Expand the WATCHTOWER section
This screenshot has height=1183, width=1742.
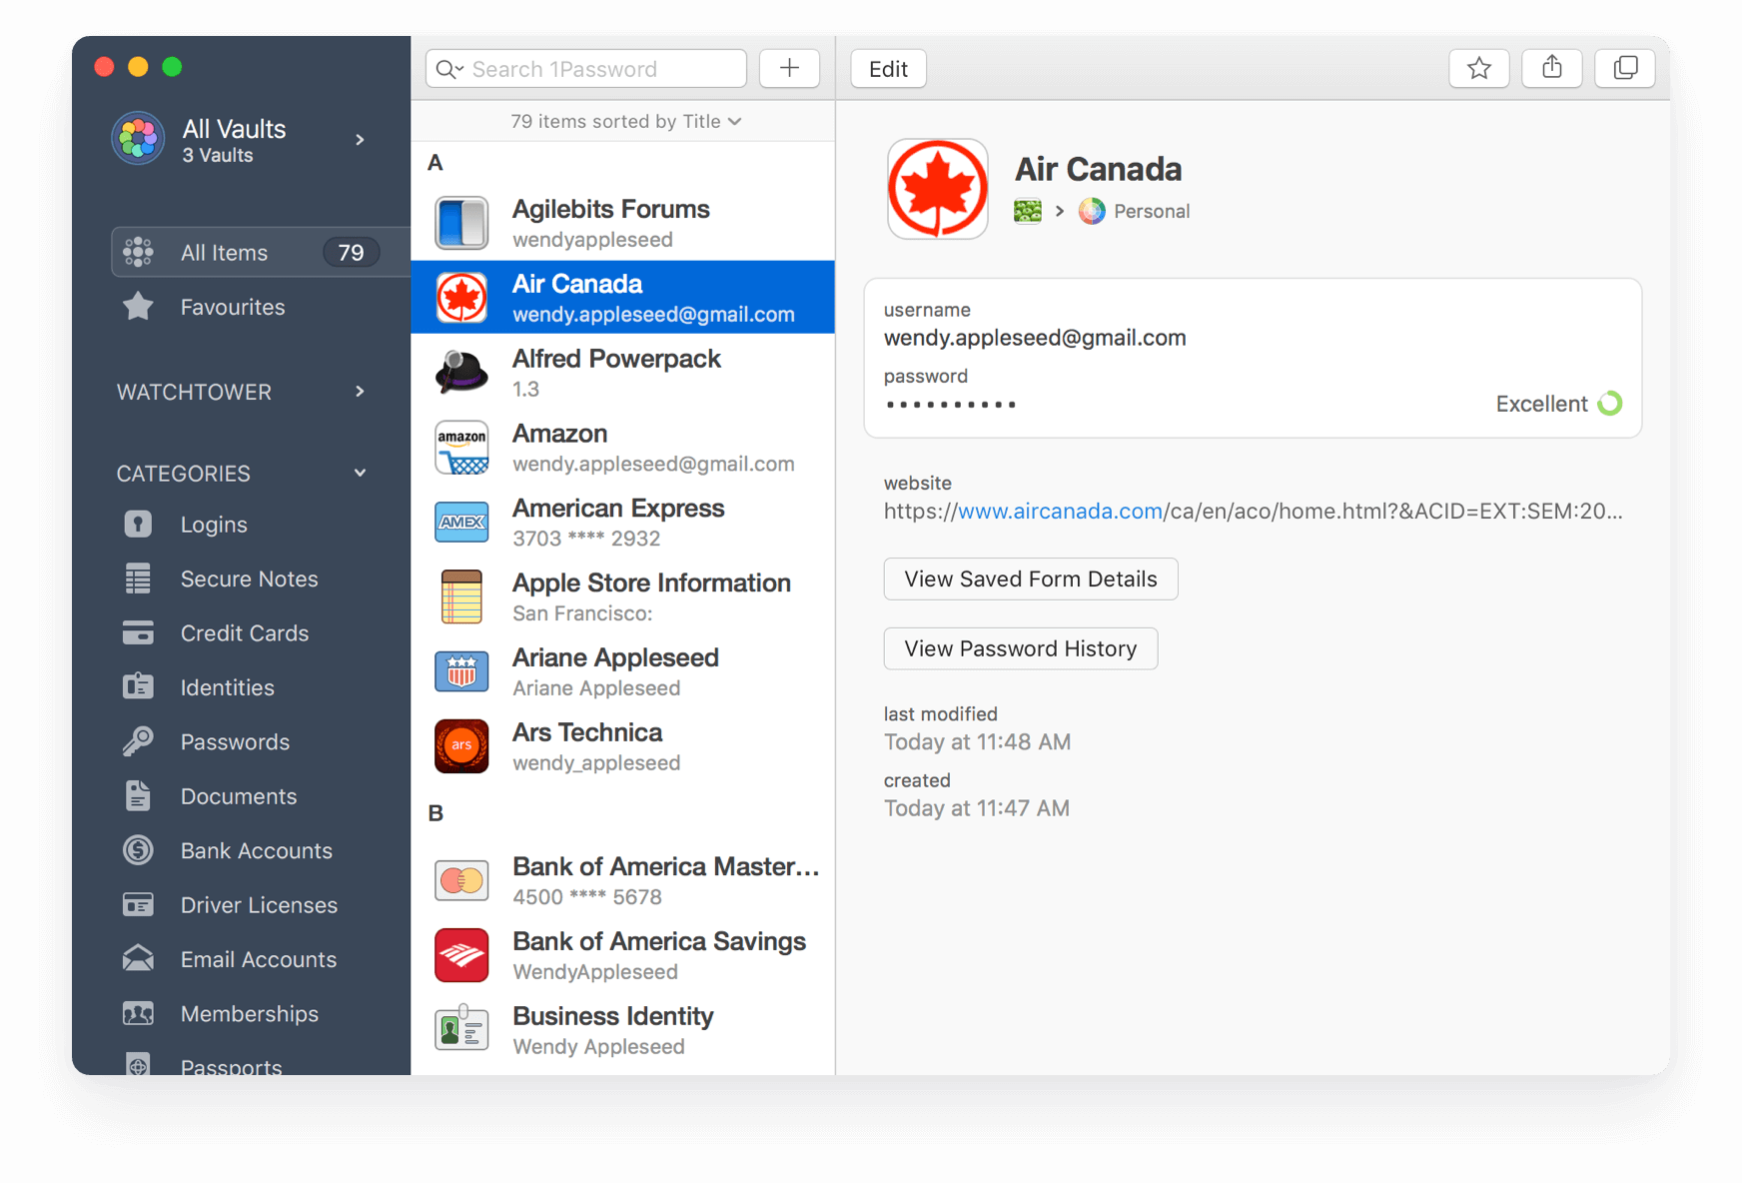[360, 392]
